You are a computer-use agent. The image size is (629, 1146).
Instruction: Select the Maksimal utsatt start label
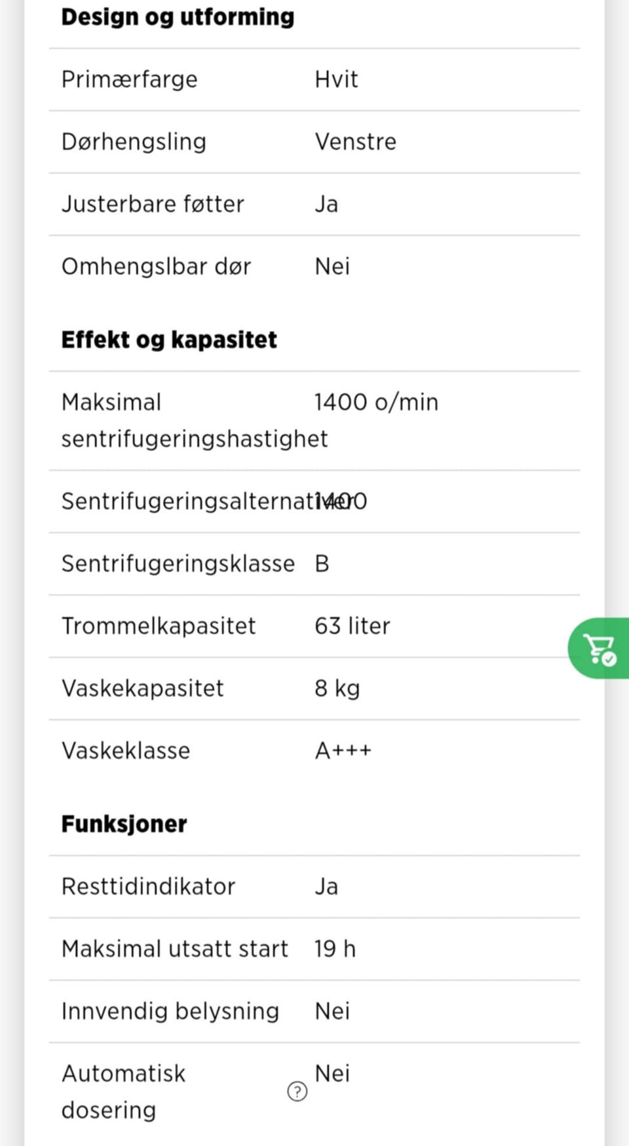[174, 949]
